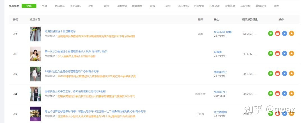303x123 pixels.
Task: Open linked product GF大连美早大樱桃
Action: (x=77, y=56)
